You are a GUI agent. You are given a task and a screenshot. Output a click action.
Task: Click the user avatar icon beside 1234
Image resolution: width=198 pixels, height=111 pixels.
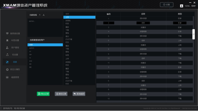[x=182, y=6]
